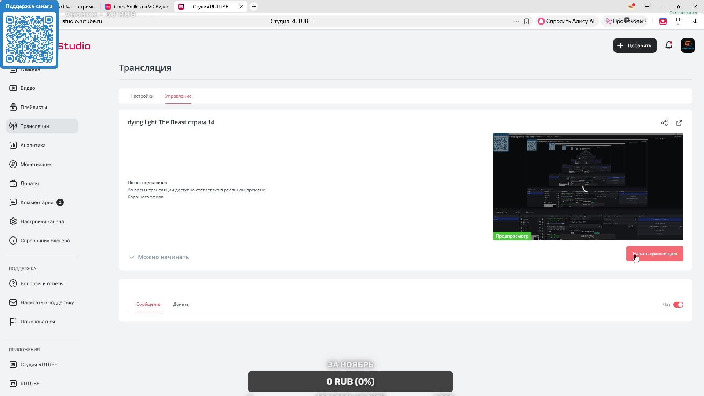The height and width of the screenshot is (396, 704).
Task: Bookmark this page in address bar
Action: click(x=527, y=21)
